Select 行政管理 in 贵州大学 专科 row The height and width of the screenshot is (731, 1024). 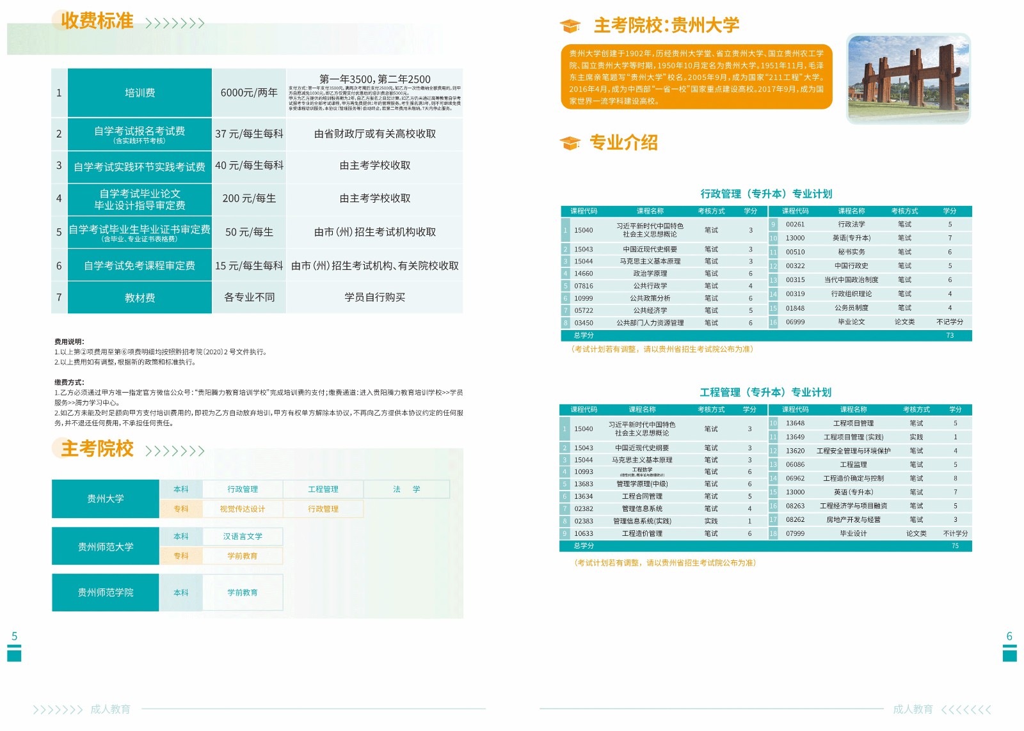(323, 509)
